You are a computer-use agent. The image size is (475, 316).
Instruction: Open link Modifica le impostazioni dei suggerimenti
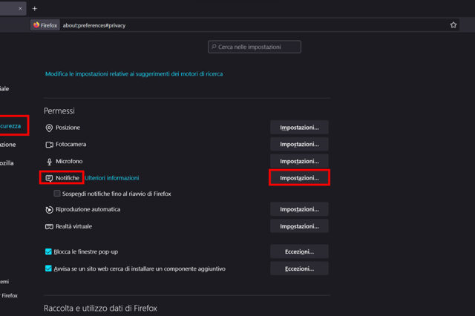(x=134, y=74)
